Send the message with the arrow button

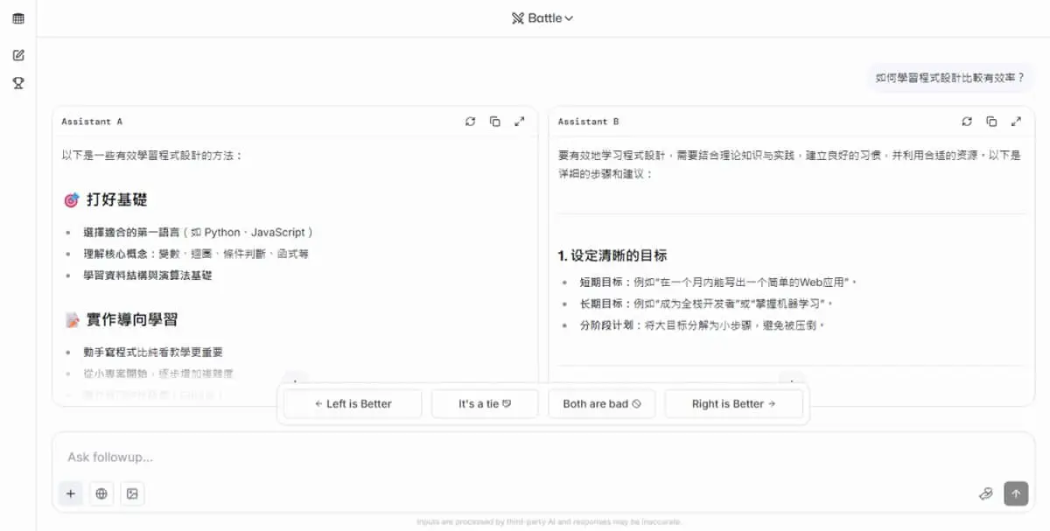(1016, 493)
